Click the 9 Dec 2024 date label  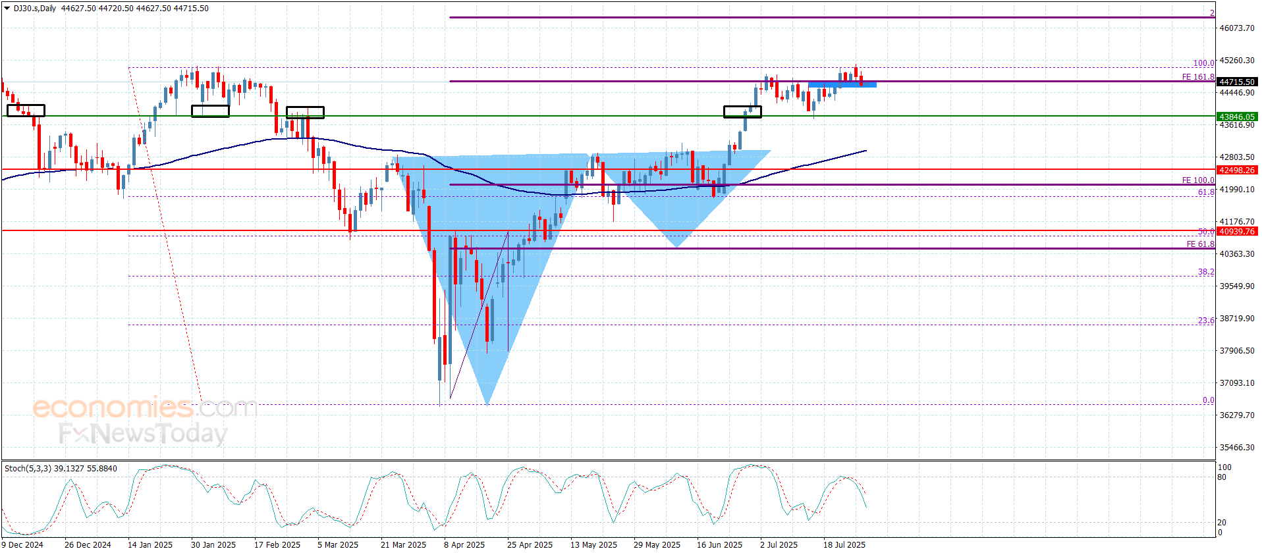(22, 545)
